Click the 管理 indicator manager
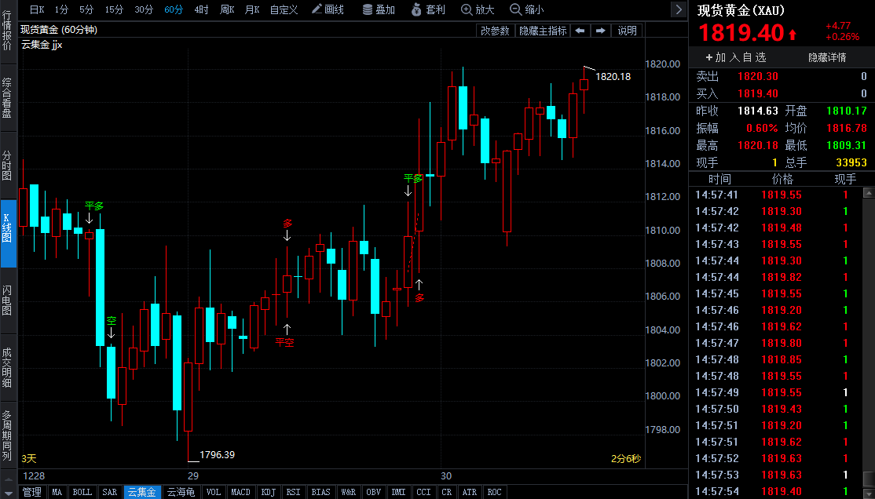The image size is (875, 499). click(x=32, y=492)
